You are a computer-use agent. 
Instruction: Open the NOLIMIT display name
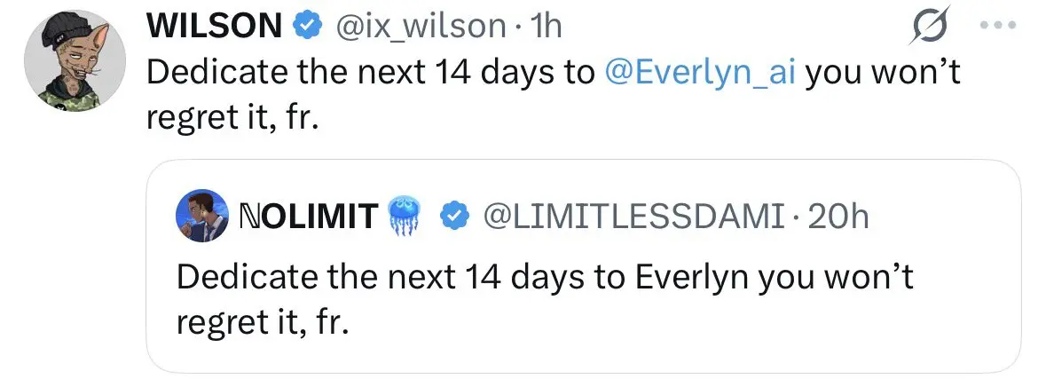tap(307, 216)
